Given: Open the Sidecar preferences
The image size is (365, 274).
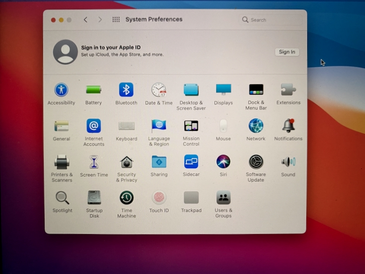Looking at the screenshot, I should pyautogui.click(x=191, y=161).
